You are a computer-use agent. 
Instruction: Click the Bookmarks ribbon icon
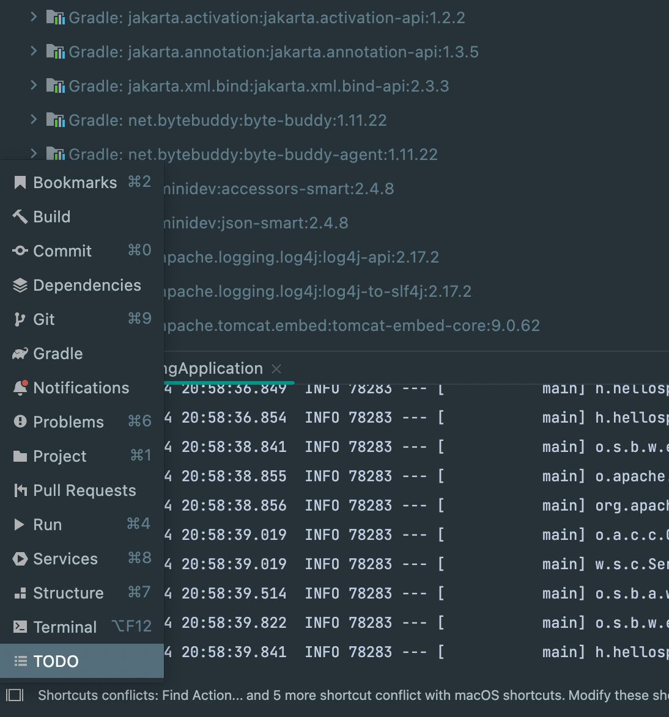coord(20,183)
